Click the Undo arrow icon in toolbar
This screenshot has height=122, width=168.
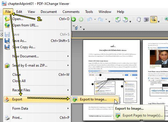89,20
